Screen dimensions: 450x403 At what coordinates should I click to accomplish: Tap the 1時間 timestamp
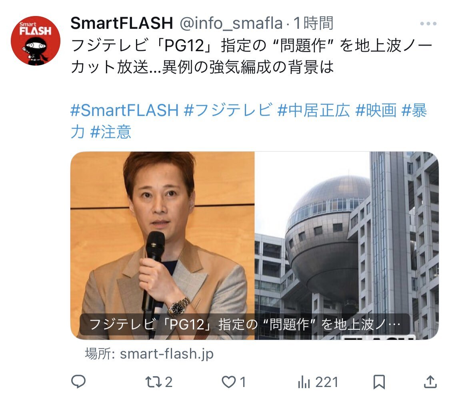[x=313, y=23]
